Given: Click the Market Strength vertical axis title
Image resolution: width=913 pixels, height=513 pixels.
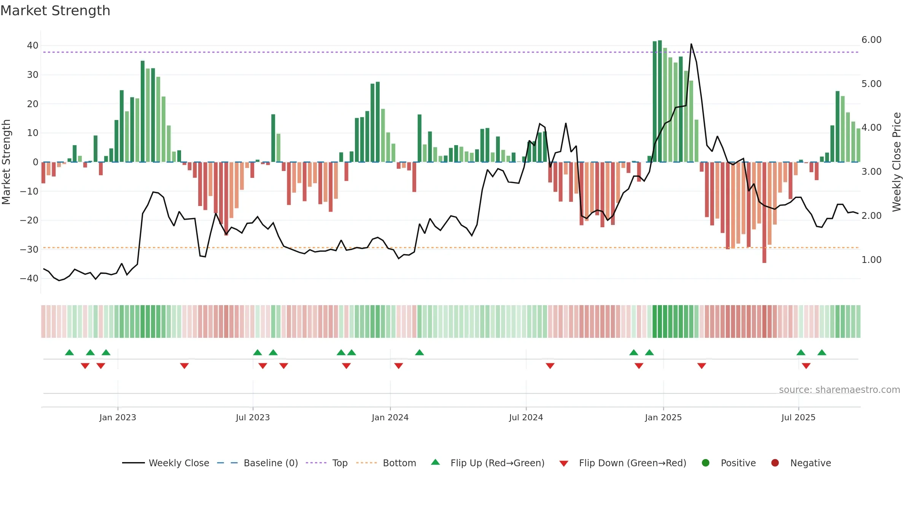Looking at the screenshot, I should [6, 162].
